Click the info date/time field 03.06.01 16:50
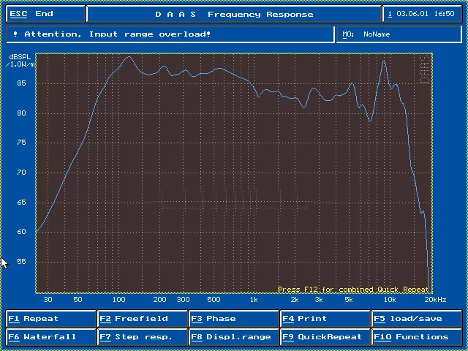 [422, 14]
